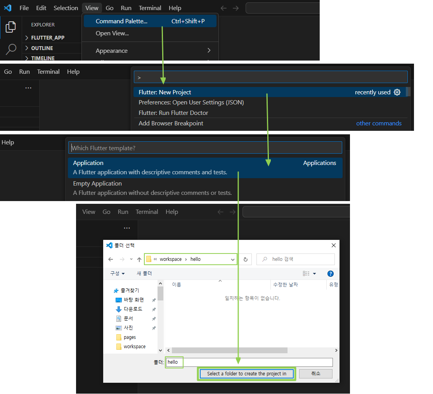The height and width of the screenshot is (394, 433).
Task: Click the gear icon beside recently used
Action: click(397, 92)
